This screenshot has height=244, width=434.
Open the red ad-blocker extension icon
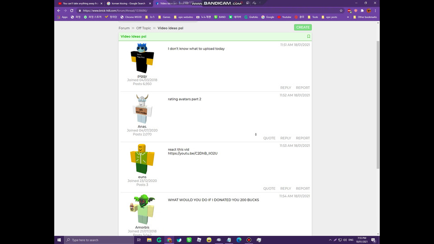point(349,10)
